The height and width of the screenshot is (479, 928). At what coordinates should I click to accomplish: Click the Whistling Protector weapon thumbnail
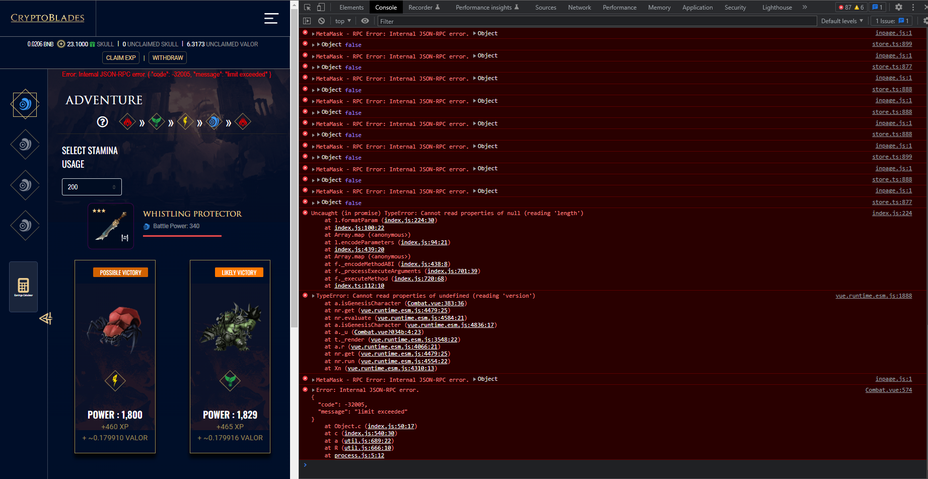pyautogui.click(x=111, y=226)
